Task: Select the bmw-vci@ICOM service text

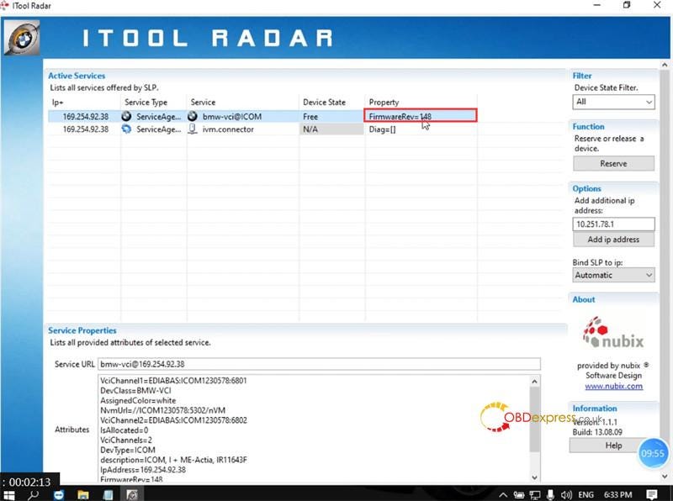Action: [x=232, y=116]
